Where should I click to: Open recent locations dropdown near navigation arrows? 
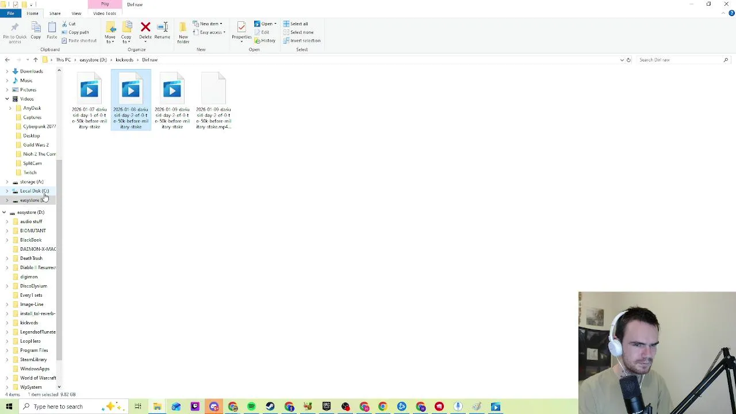pos(27,60)
